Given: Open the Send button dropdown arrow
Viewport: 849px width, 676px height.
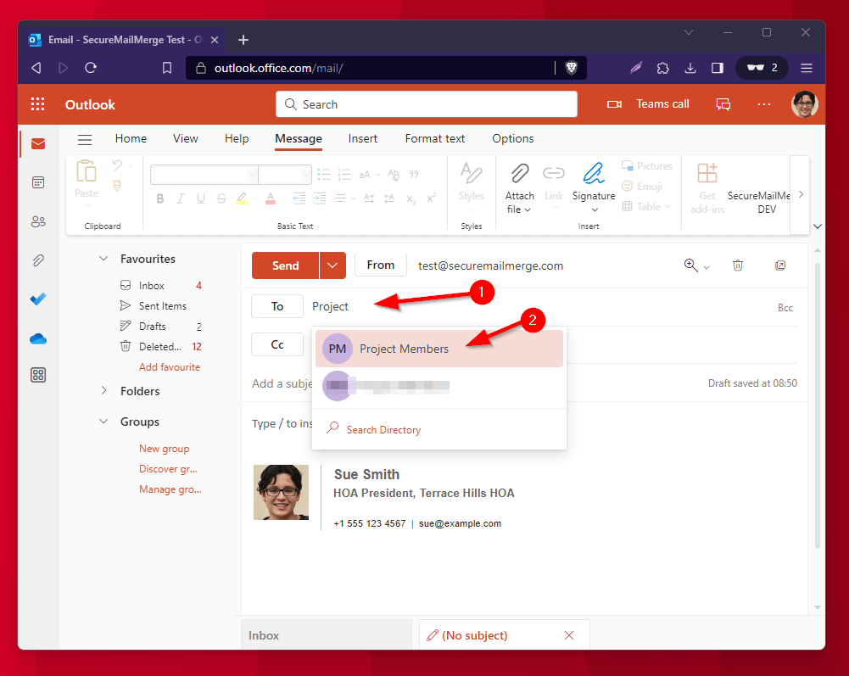Looking at the screenshot, I should (332, 265).
